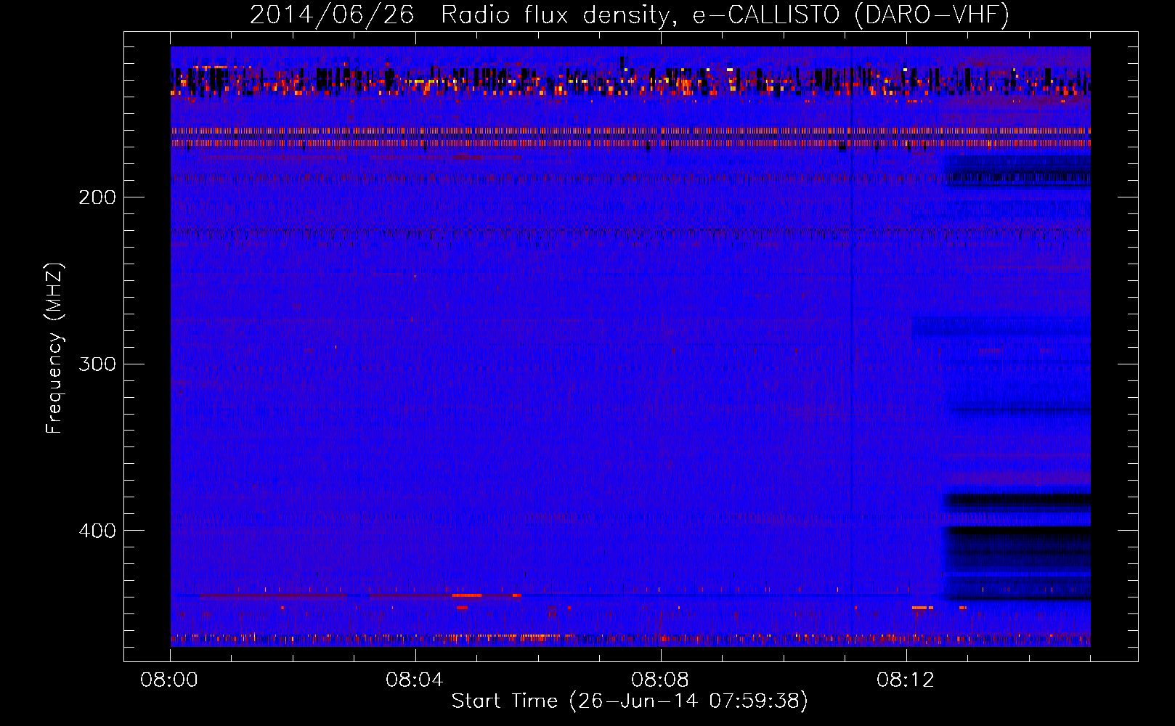Click the 08:04 time axis label
The width and height of the screenshot is (1175, 726).
(x=415, y=680)
